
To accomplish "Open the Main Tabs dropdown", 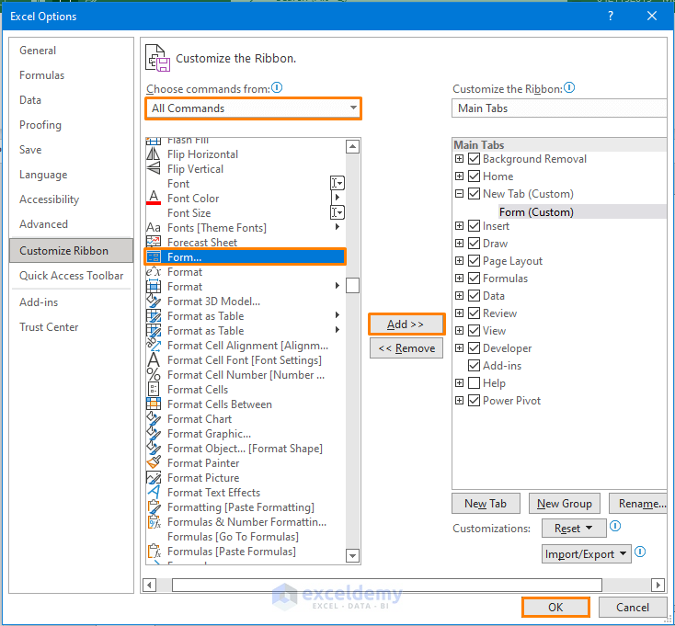I will (559, 108).
